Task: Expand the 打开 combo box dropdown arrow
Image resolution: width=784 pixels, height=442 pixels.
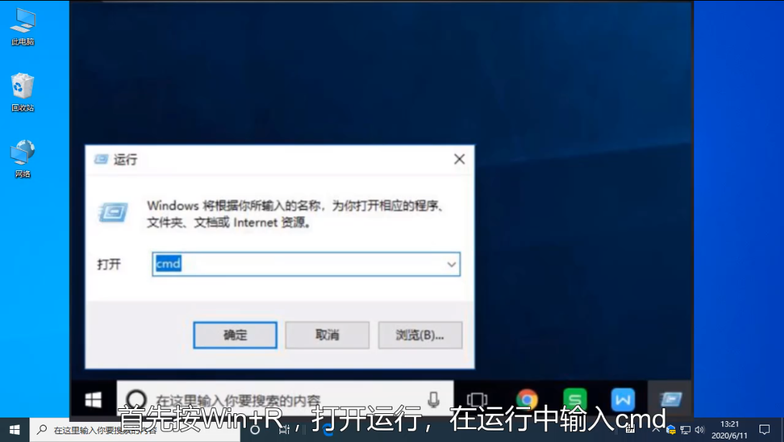Action: [451, 264]
